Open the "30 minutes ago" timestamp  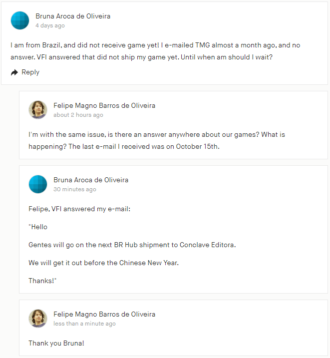click(x=75, y=189)
